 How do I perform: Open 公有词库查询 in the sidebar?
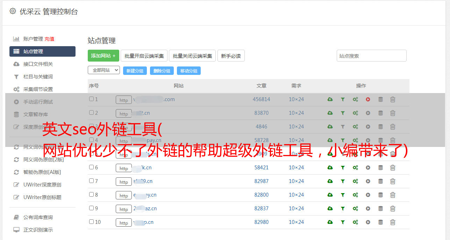38,217
